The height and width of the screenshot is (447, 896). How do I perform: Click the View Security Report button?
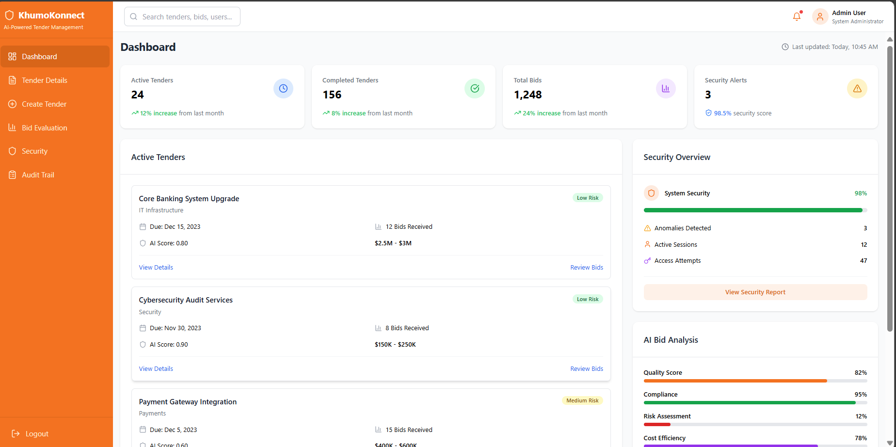pos(755,292)
